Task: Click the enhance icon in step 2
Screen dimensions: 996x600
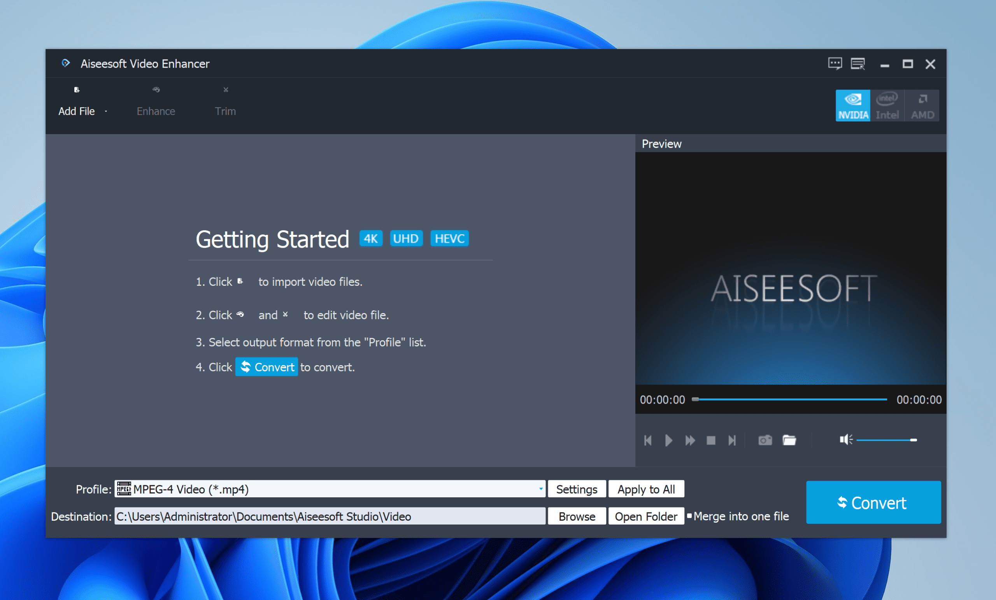Action: [x=240, y=314]
